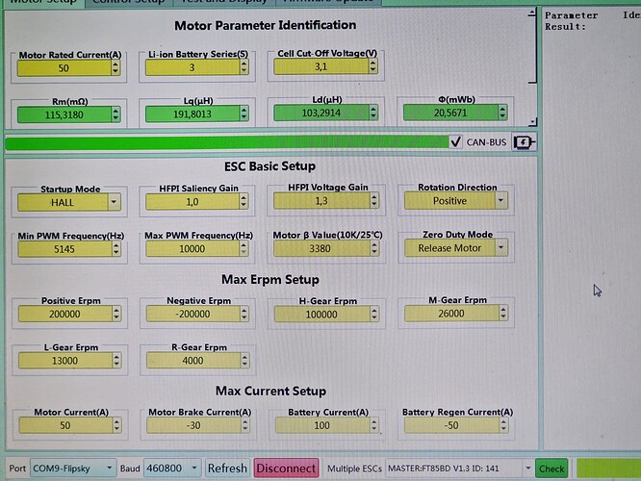Click the stepper arrows of Cell Cut-Off Voltage
Image resolution: width=641 pixels, height=481 pixels.
(372, 66)
